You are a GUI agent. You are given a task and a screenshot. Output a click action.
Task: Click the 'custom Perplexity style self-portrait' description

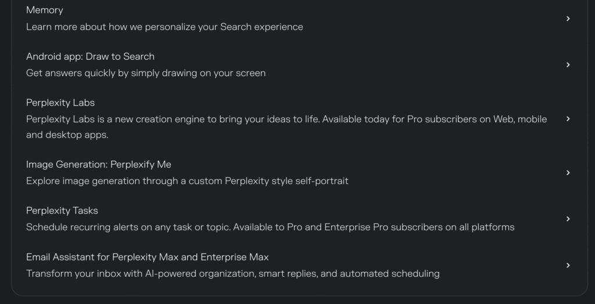tap(187, 181)
